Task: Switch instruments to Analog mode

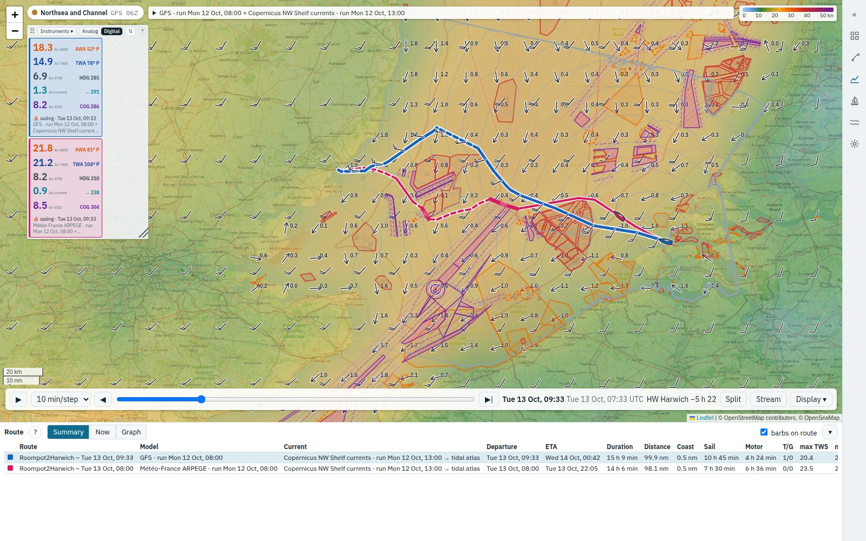Action: 90,31
